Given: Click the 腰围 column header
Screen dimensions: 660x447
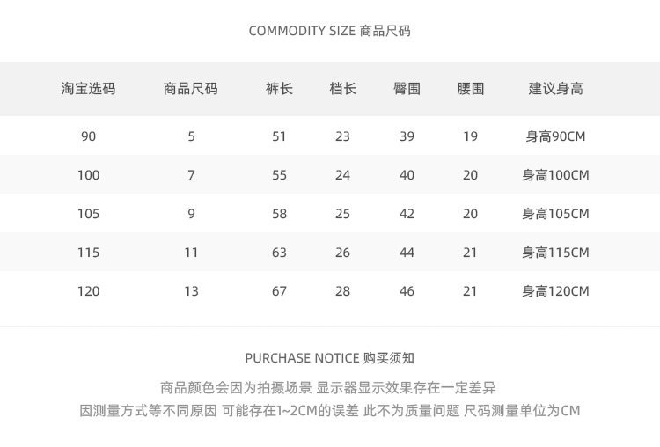Looking at the screenshot, I should 470,89.
